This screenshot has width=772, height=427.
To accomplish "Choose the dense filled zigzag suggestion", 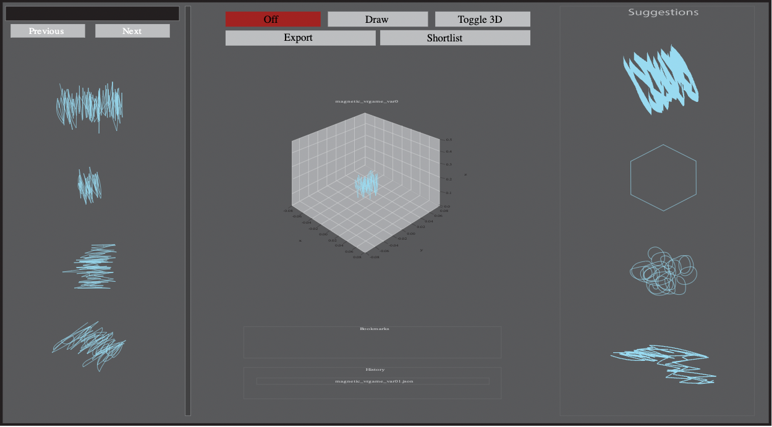I will tap(661, 79).
